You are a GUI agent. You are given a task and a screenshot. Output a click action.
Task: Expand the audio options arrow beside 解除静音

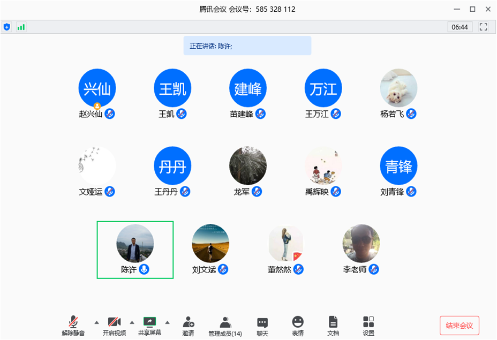tap(97, 322)
